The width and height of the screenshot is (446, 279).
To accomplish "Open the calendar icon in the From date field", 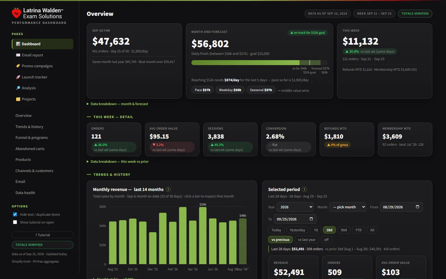I will [417, 207].
